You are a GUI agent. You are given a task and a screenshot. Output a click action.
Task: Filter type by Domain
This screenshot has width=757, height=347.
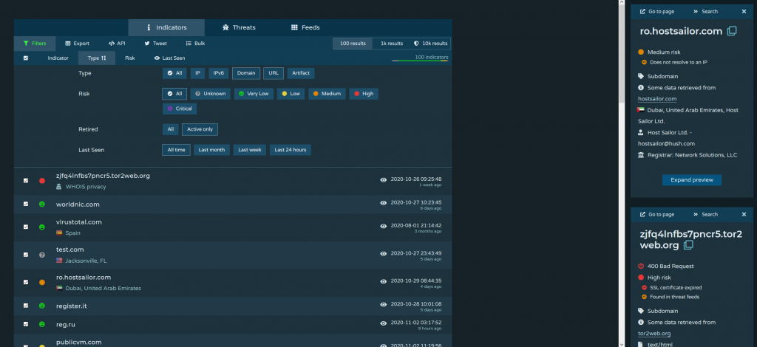pyautogui.click(x=246, y=73)
